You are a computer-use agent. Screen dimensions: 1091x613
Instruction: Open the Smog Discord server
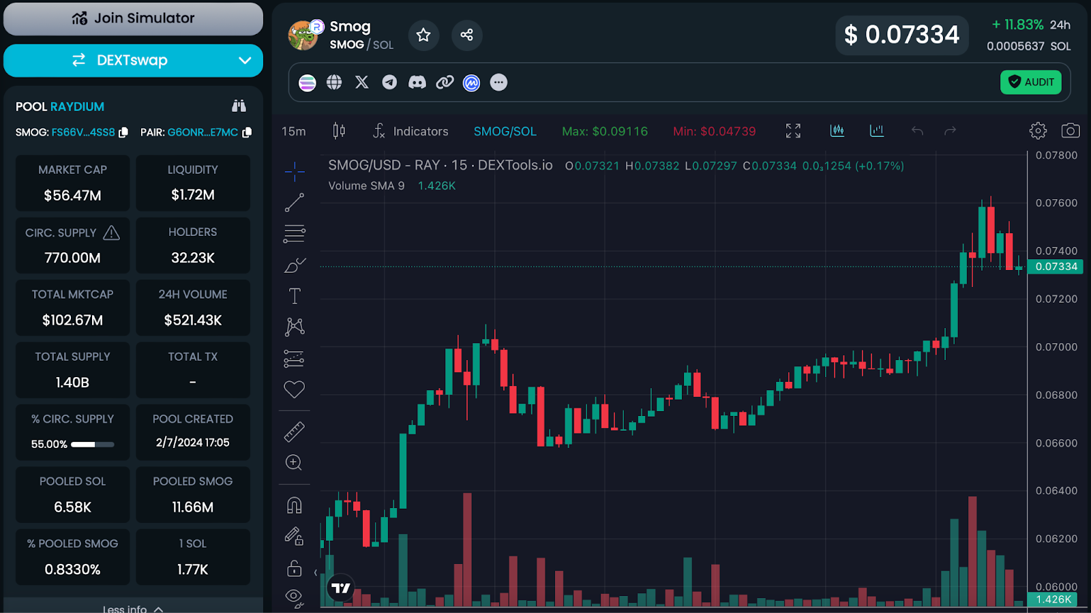point(417,83)
